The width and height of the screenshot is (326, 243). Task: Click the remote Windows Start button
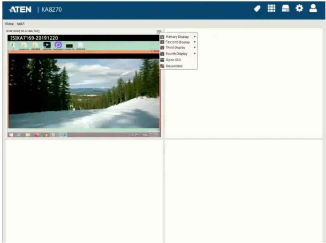tap(11, 135)
